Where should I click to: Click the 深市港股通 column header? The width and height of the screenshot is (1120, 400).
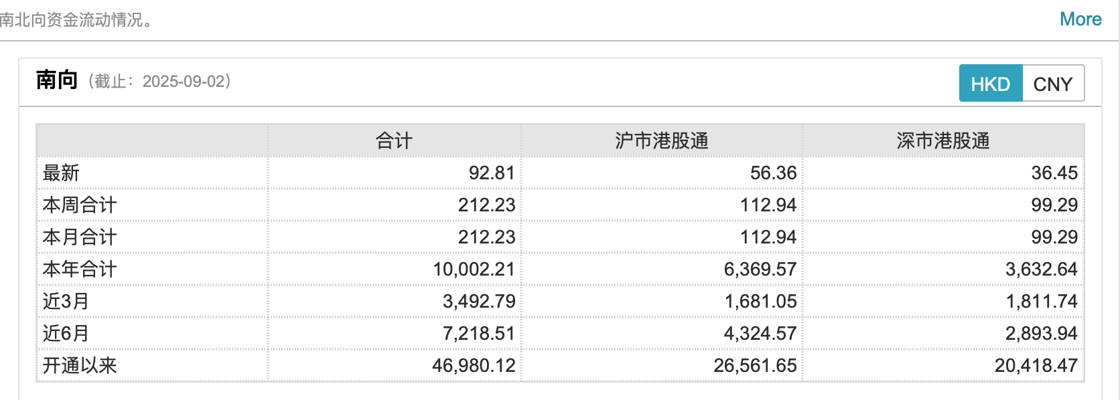pyautogui.click(x=942, y=140)
